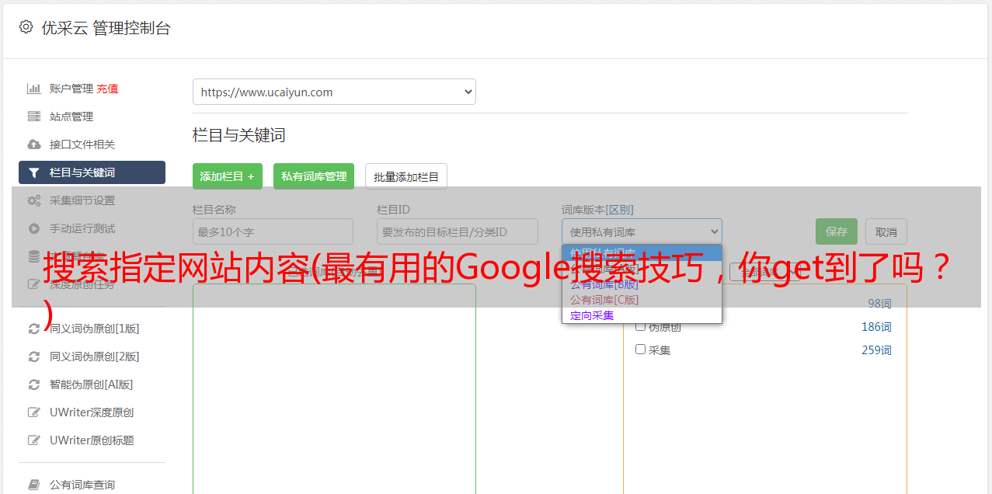Open 公有词库查询 menu item
Screen dimensions: 992x494
[x=82, y=485]
